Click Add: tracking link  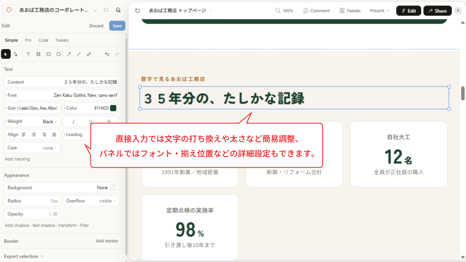tap(17, 159)
